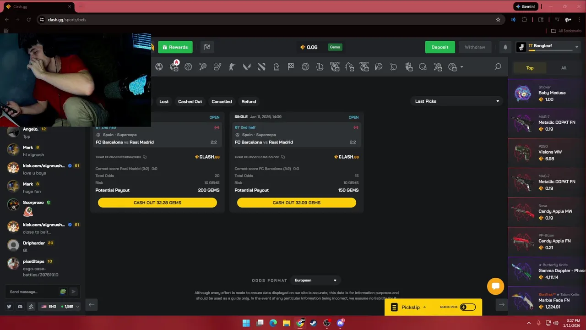
Task: Open the European odds format dropdown
Action: (316, 280)
